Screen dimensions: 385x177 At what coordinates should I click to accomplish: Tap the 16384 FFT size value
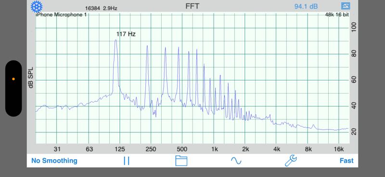click(x=92, y=8)
